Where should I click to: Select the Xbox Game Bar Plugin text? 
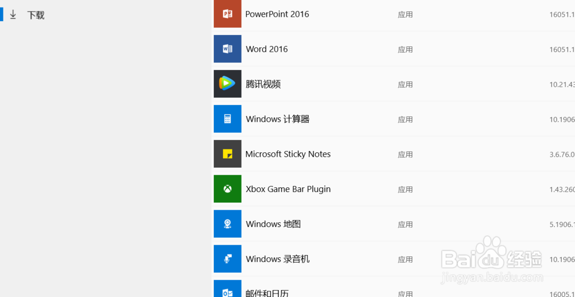[288, 190]
